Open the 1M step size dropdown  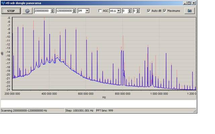(87, 11)
